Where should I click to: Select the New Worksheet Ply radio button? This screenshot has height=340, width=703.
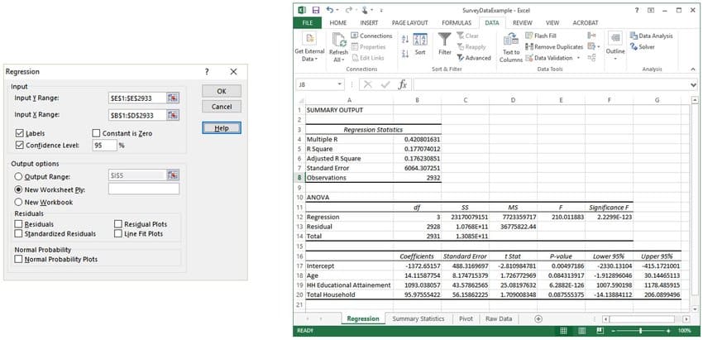(19, 189)
